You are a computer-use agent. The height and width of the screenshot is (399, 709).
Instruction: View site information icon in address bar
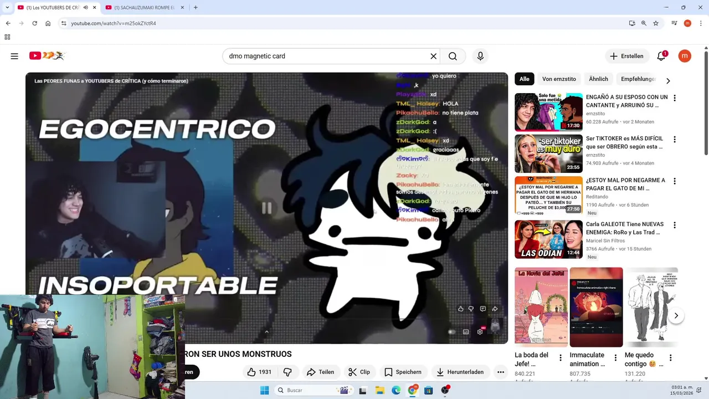[x=64, y=23]
